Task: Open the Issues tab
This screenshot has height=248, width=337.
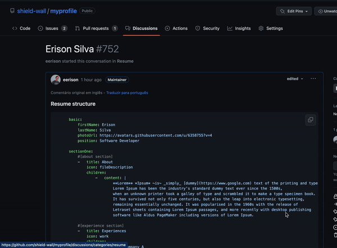Action: point(52,28)
